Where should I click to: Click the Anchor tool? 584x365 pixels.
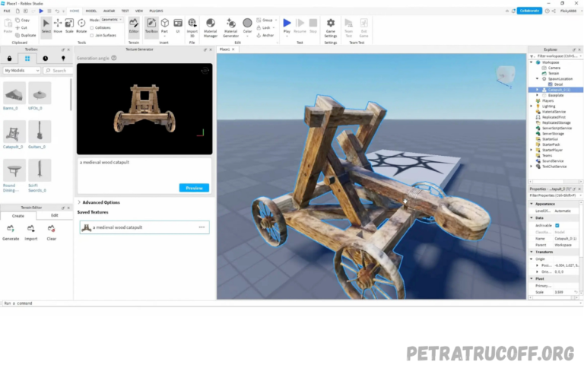[x=265, y=36]
